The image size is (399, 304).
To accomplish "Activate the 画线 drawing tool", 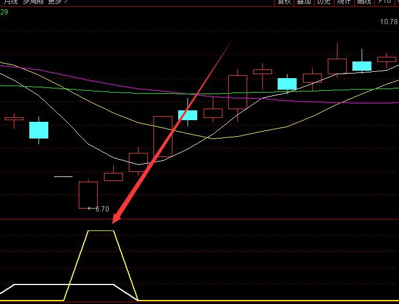I will 363,2.
